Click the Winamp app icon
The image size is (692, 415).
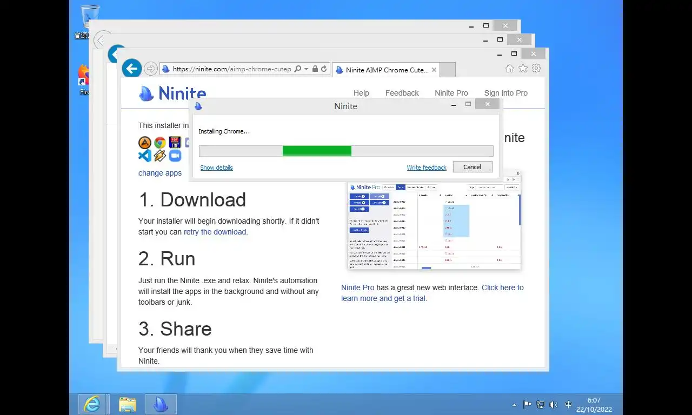159,156
